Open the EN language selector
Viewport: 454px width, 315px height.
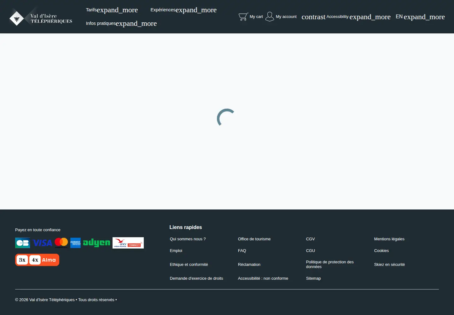pyautogui.click(x=420, y=17)
